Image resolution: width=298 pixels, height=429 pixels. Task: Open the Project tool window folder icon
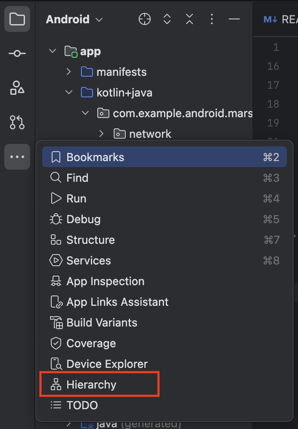click(x=17, y=19)
